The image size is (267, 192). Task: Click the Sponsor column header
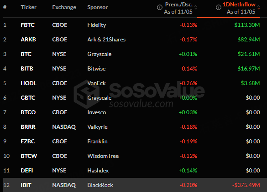click(97, 7)
